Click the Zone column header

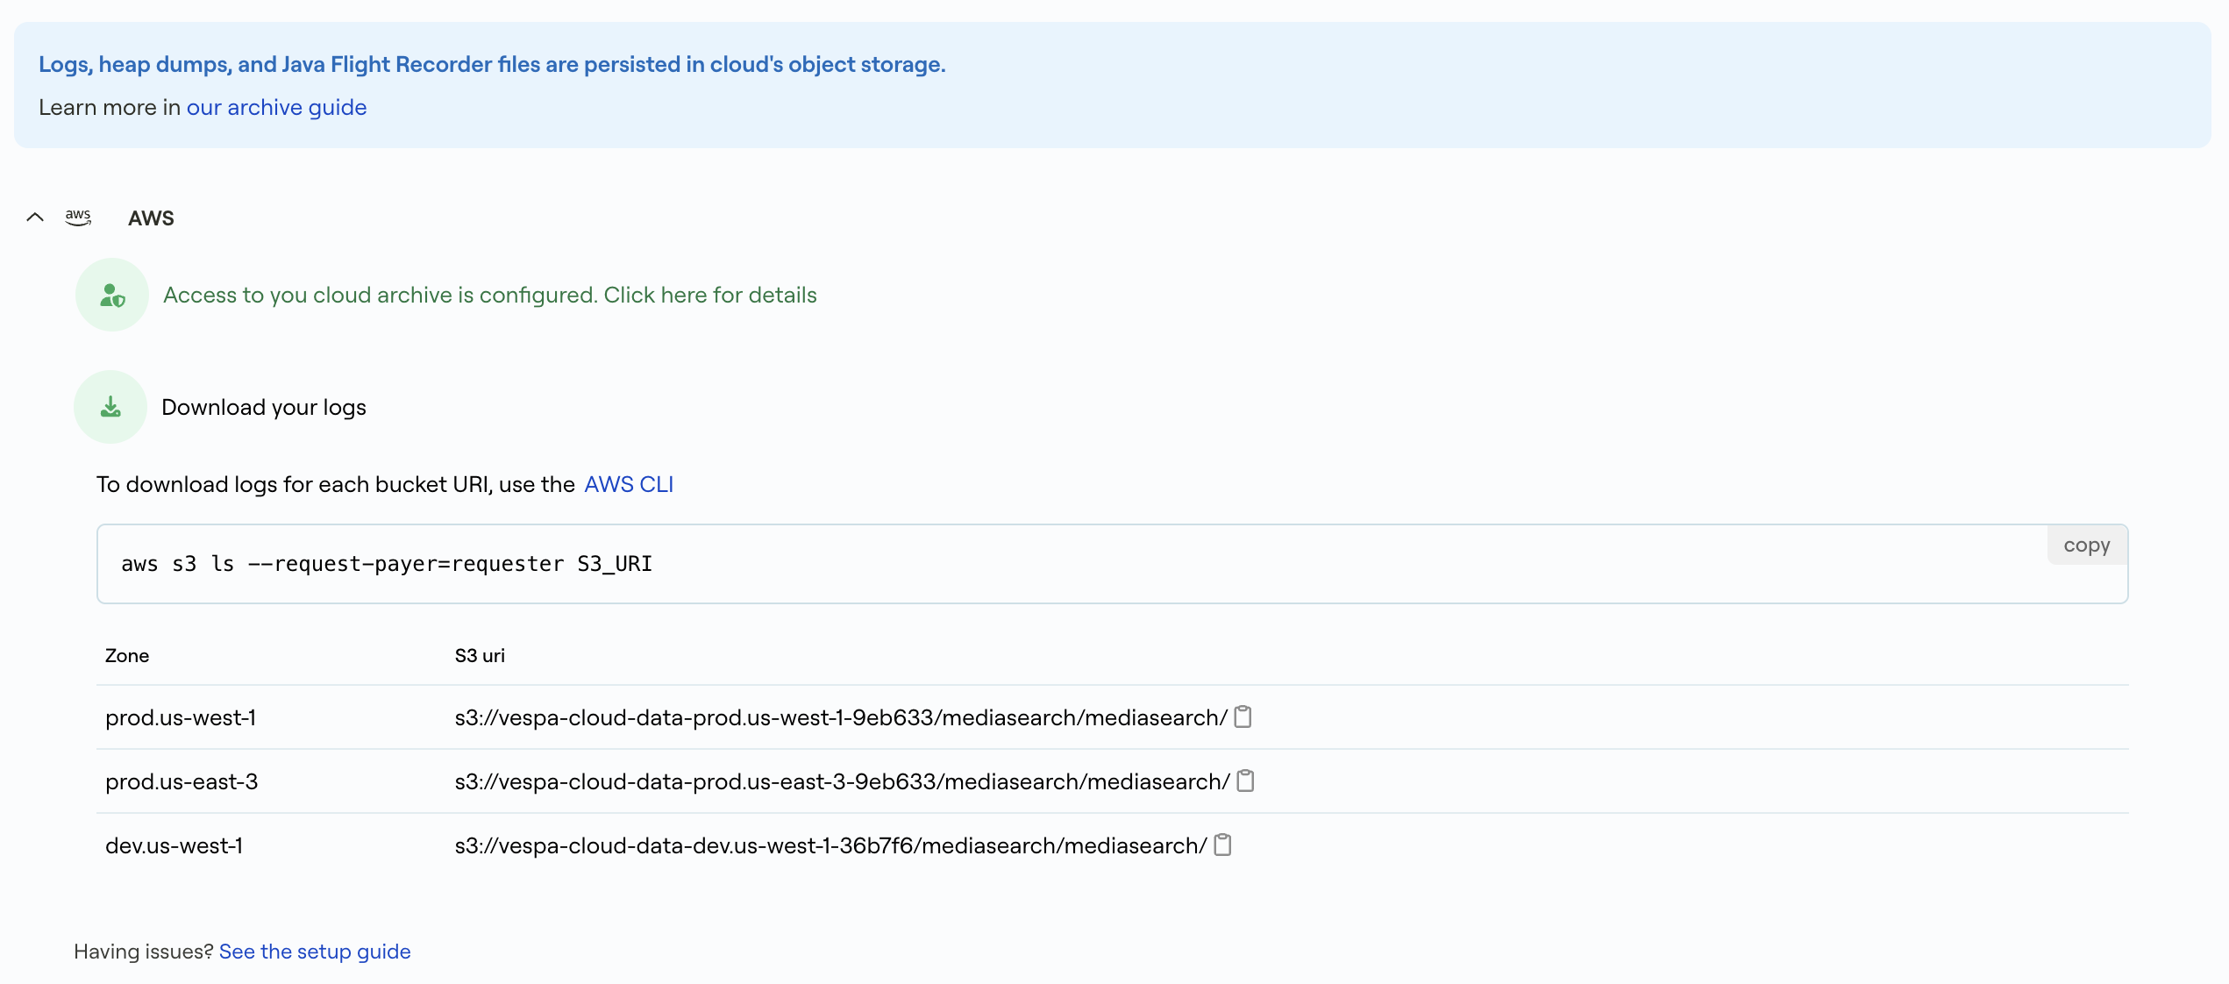(x=126, y=655)
